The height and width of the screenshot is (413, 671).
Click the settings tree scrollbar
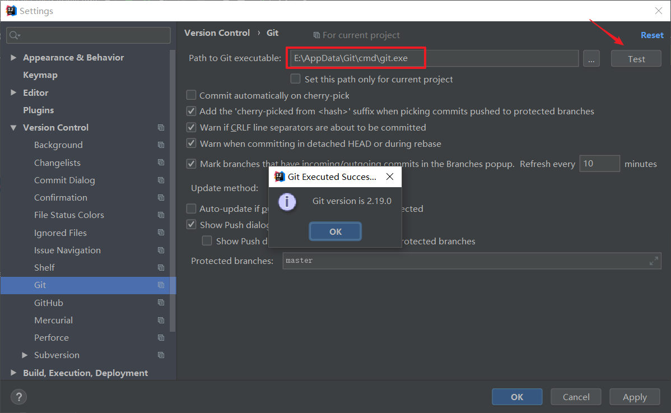coord(173,191)
